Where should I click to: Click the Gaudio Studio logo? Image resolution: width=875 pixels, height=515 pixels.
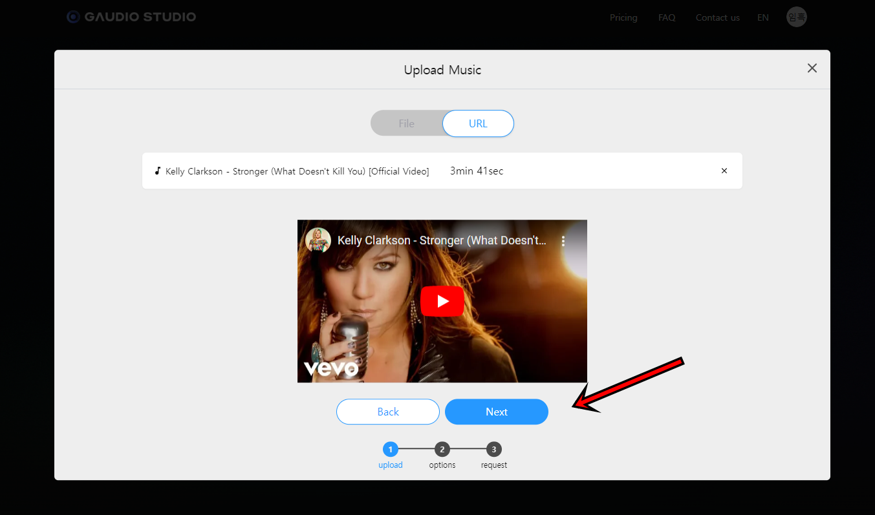[x=131, y=17]
